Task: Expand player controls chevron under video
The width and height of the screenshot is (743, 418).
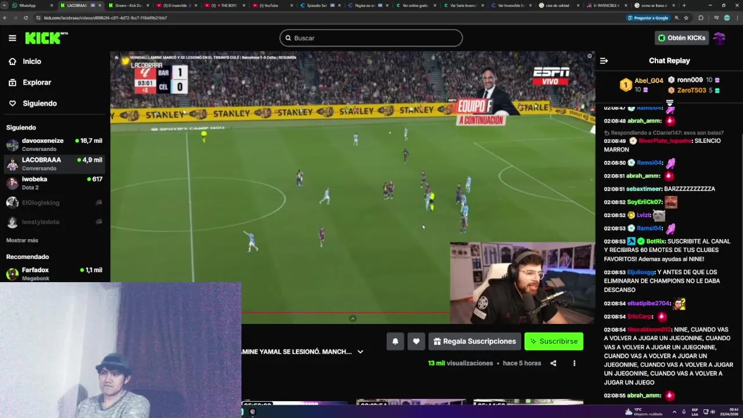Action: [352, 318]
